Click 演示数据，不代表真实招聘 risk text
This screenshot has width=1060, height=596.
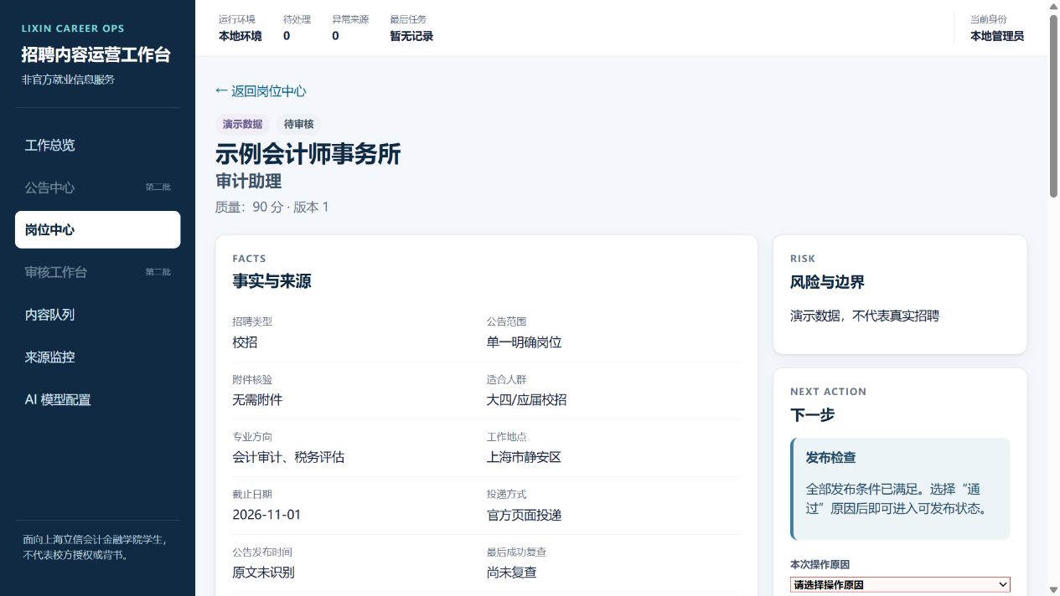[x=865, y=316]
